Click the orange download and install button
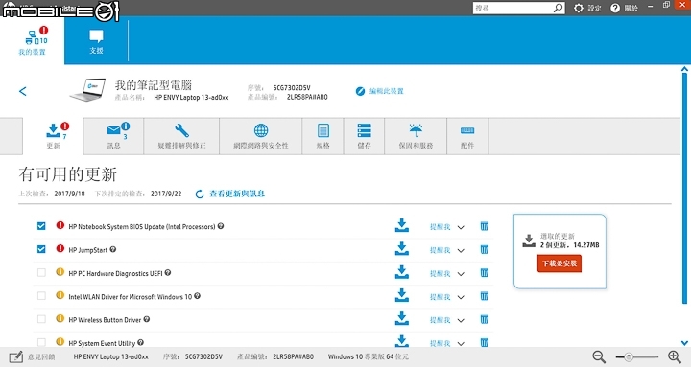Viewport: 691px width, 367px height. (560, 264)
